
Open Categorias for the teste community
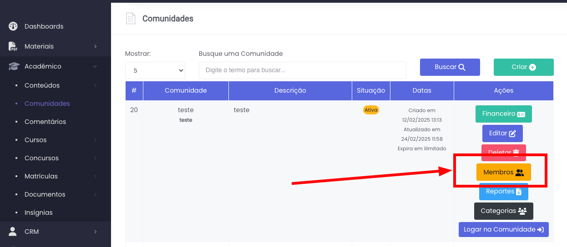coord(503,211)
